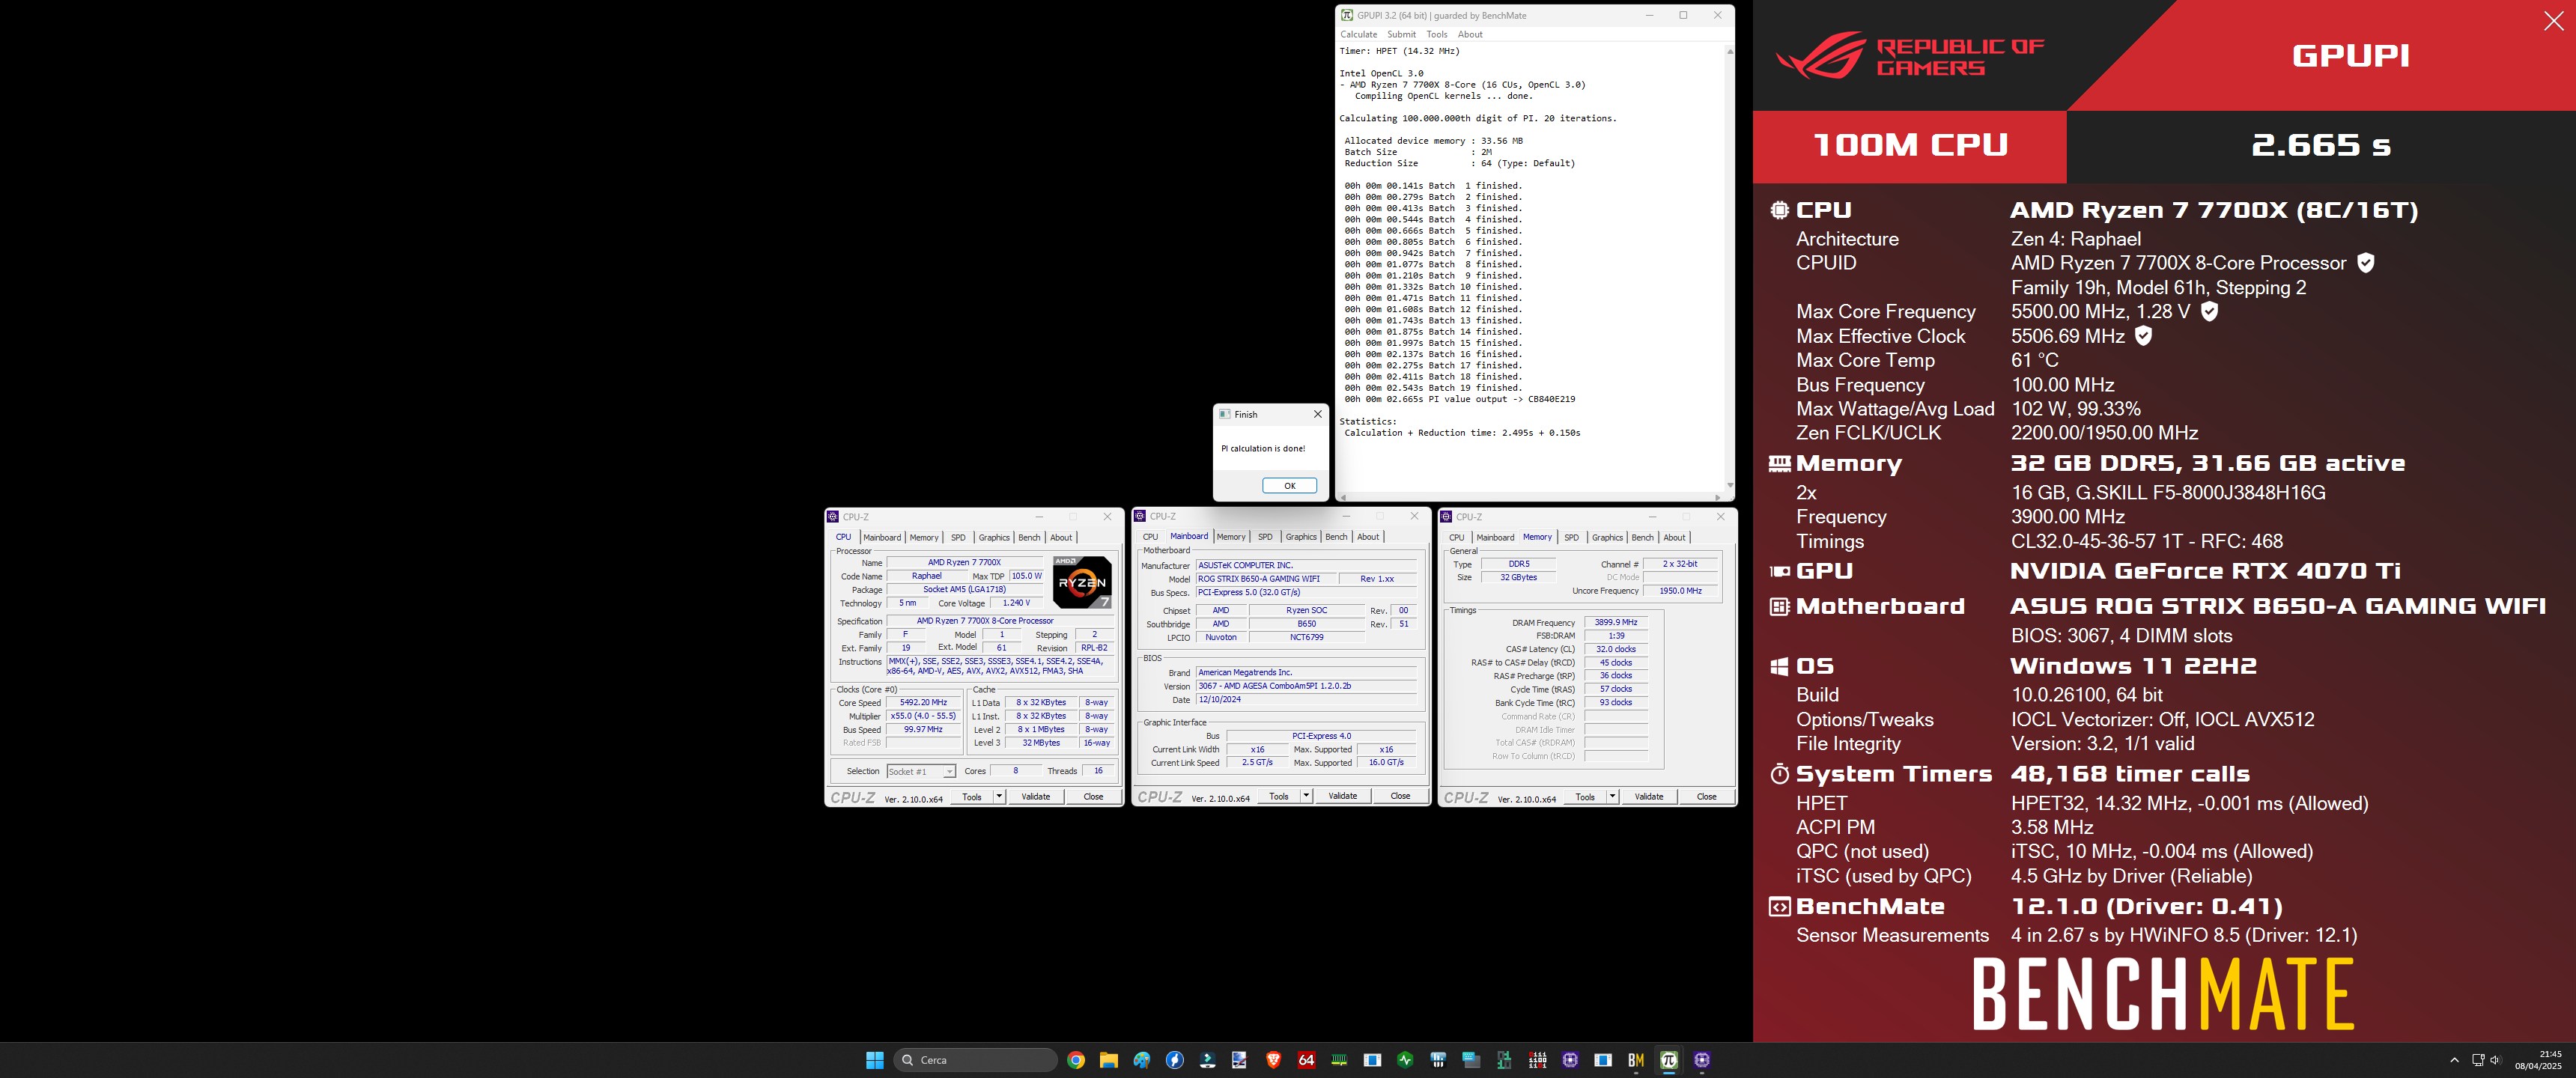Switch to GPUPI pi taskbar icon
The image size is (2576, 1078).
pyautogui.click(x=1669, y=1060)
